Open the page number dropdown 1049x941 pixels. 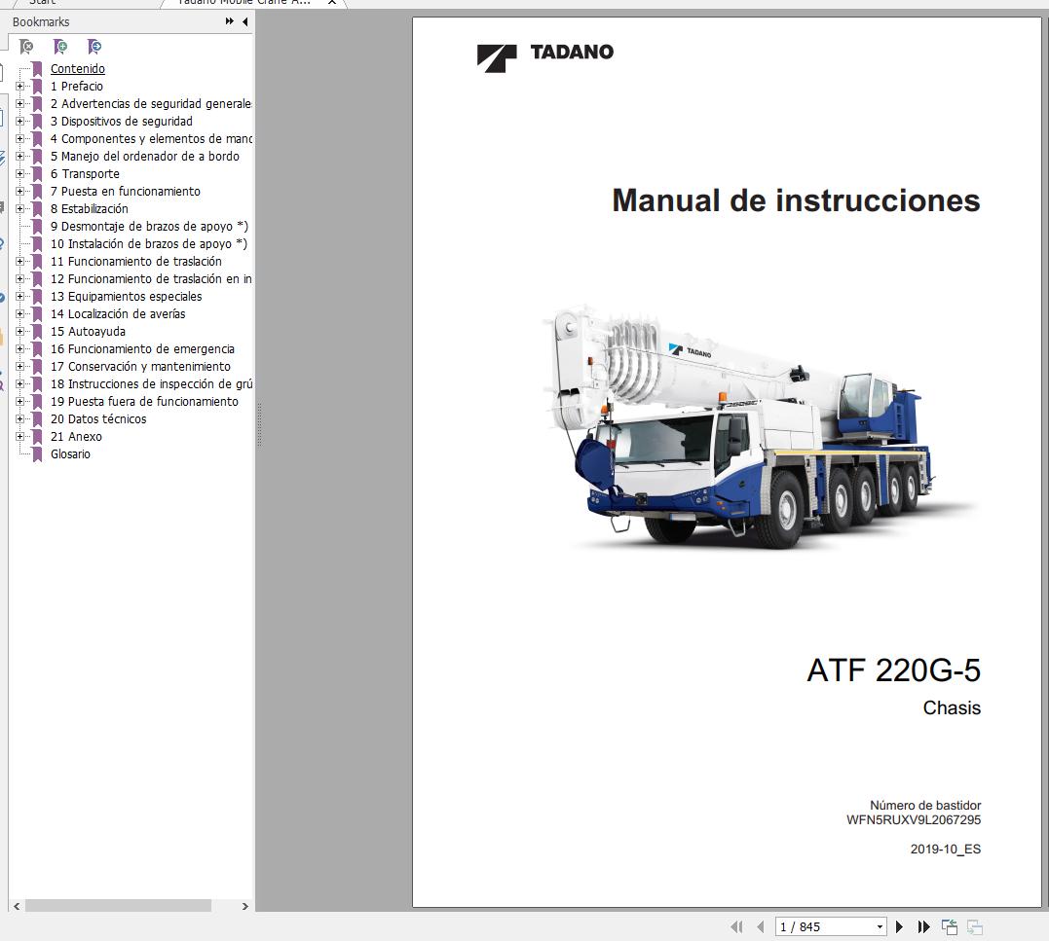tap(878, 925)
